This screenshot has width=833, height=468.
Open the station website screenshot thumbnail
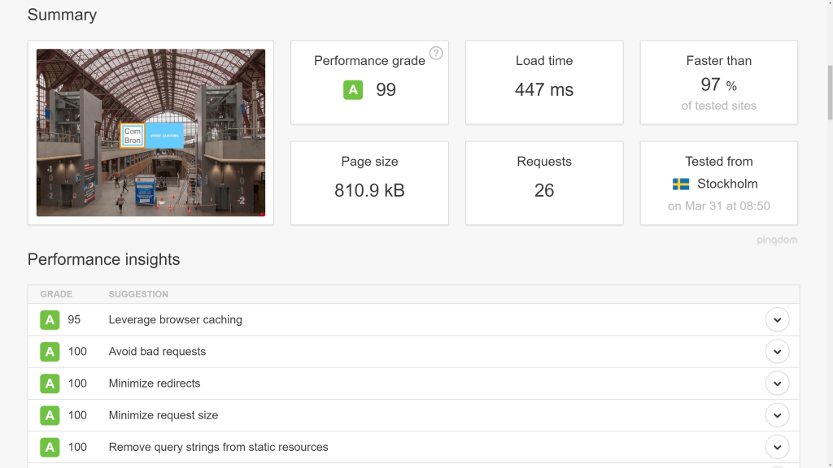coord(150,132)
